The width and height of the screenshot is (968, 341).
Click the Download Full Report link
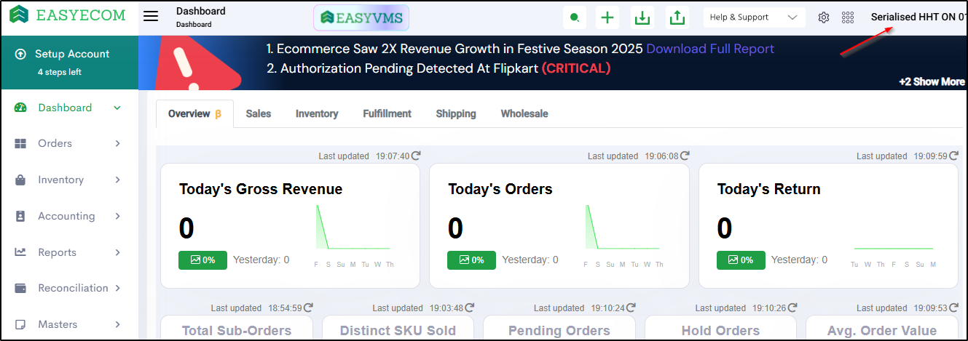tap(710, 49)
